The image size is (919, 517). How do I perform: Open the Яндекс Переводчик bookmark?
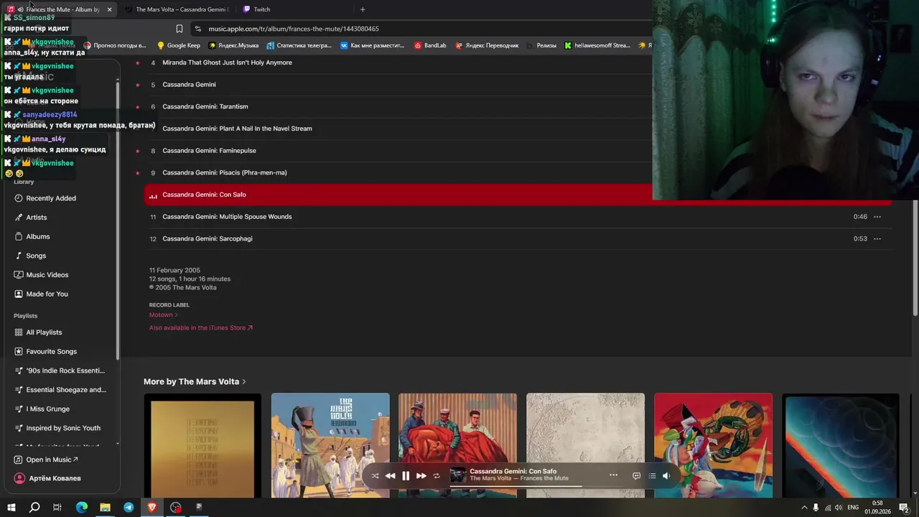pos(487,45)
